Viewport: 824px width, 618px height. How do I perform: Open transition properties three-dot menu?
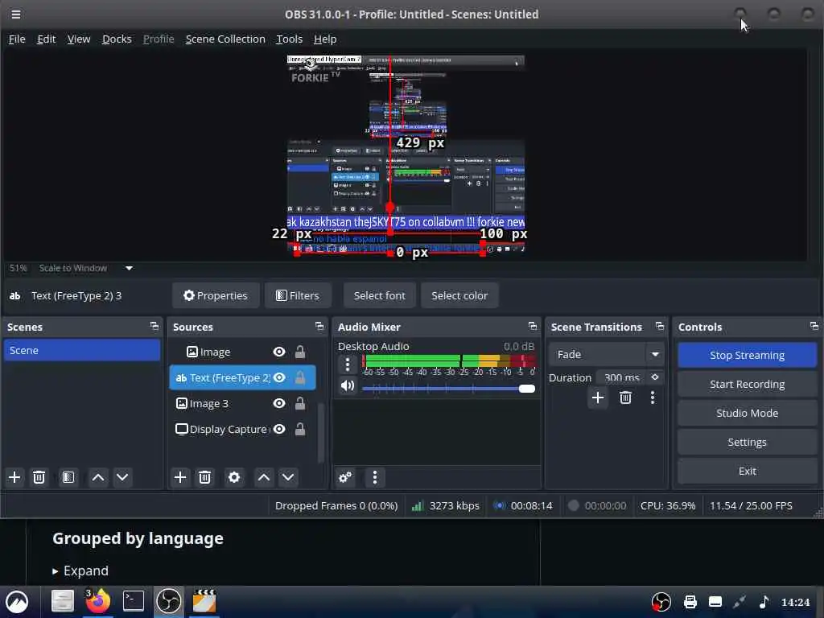point(653,398)
